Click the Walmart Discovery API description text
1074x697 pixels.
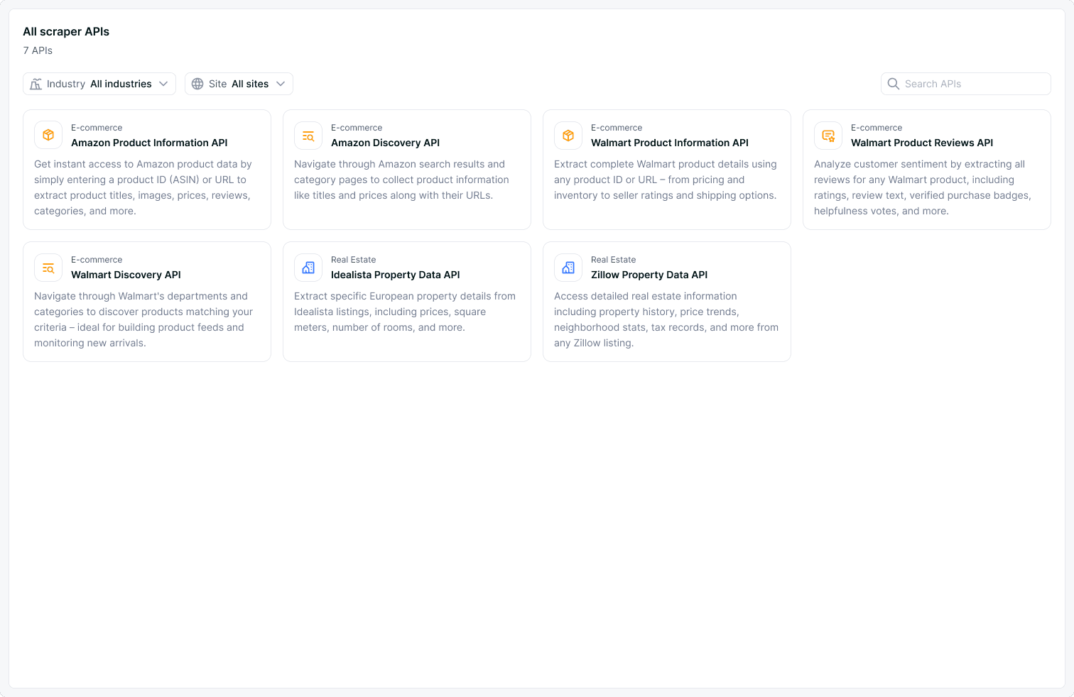pos(143,319)
